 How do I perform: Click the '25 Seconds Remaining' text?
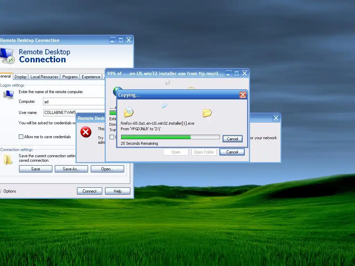click(139, 143)
